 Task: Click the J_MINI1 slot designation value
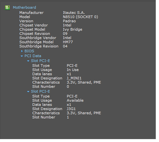click(x=74, y=78)
